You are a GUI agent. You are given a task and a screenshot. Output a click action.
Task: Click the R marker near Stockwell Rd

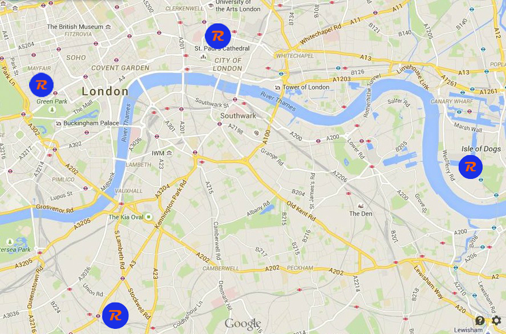point(115,315)
